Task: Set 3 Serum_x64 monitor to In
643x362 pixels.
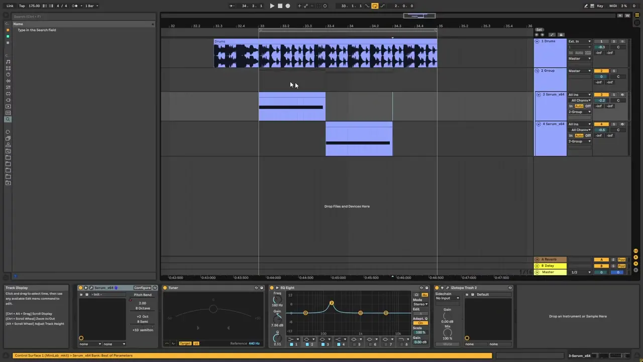Action: 571,106
